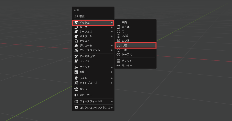Click the magnifier search icon
Image resolution: width=232 pixels, height=121 pixels.
76,16
